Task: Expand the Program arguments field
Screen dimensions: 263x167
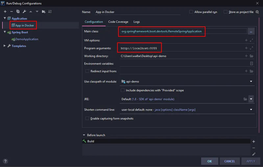Action: point(251,48)
